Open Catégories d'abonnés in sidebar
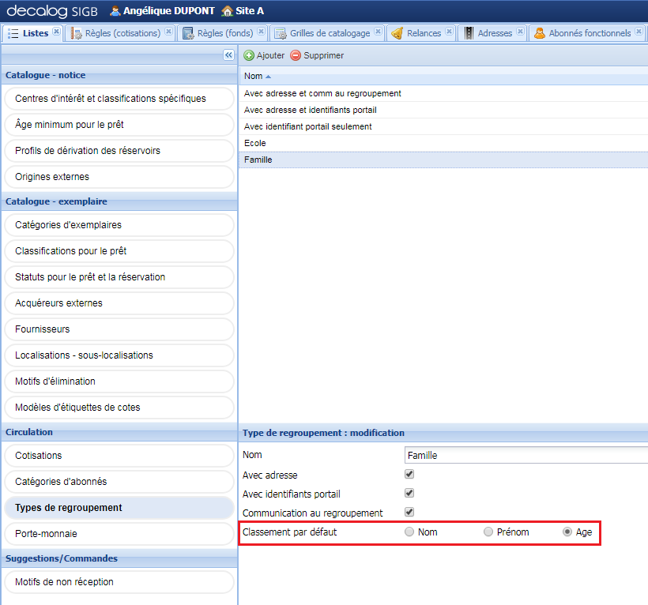The image size is (648, 605). click(119, 482)
